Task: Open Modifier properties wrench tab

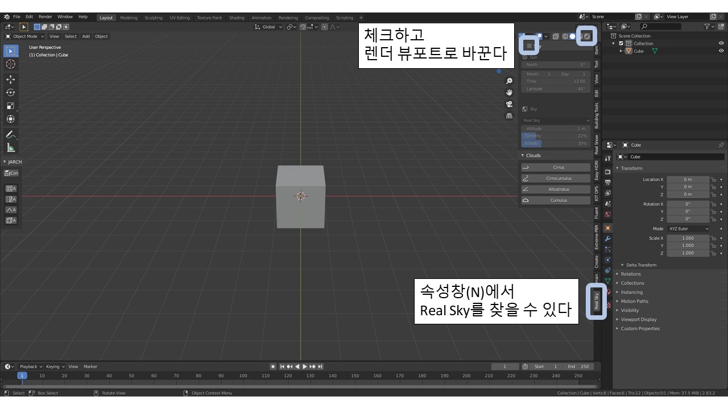Action: pos(607,239)
